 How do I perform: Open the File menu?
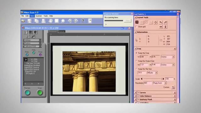(23, 16)
